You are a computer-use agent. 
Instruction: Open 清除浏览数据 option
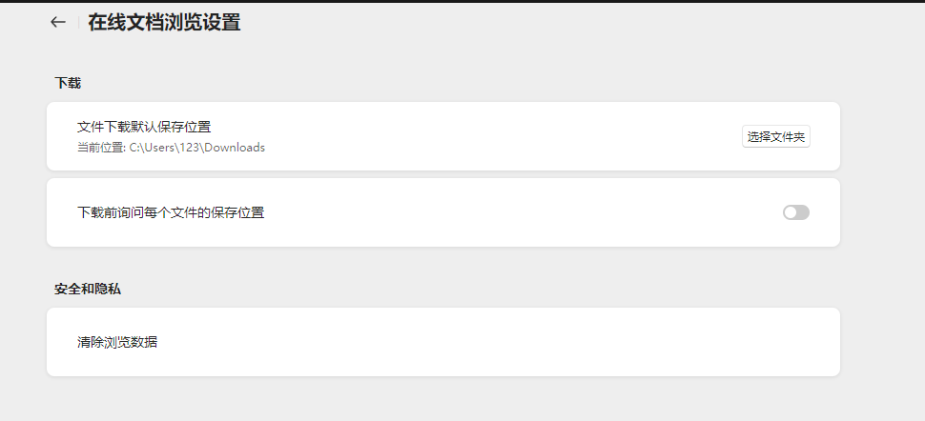(x=117, y=342)
